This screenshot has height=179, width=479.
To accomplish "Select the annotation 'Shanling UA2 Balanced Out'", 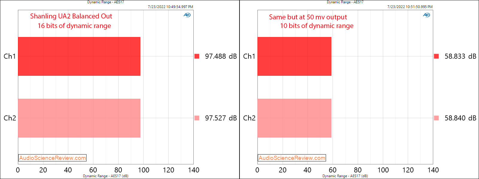I will (71, 16).
